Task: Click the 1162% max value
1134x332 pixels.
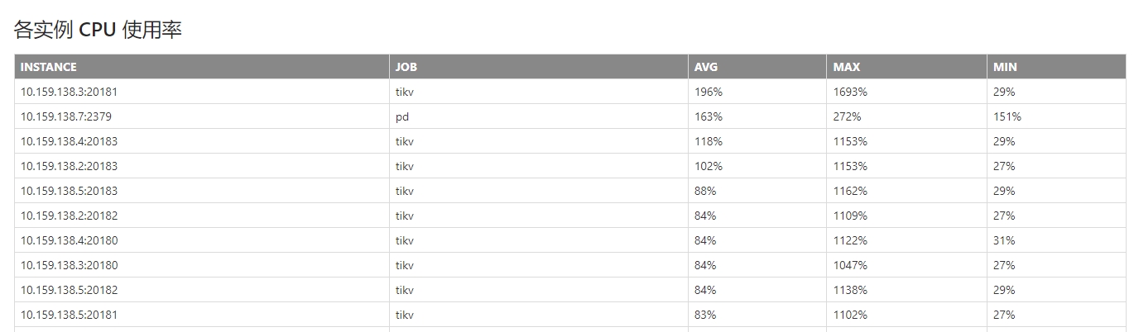Action: pos(850,191)
